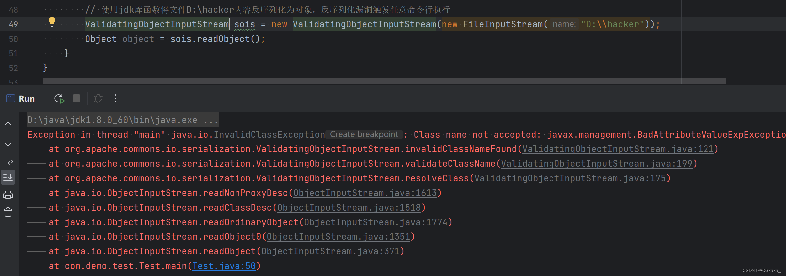The height and width of the screenshot is (276, 786).
Task: Open the three-dot more options menu
Action: (116, 98)
